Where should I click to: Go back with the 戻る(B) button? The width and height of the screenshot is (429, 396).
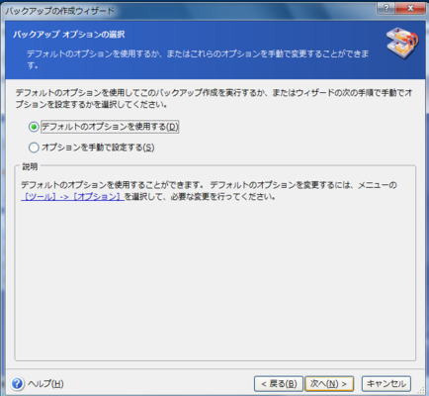[279, 384]
